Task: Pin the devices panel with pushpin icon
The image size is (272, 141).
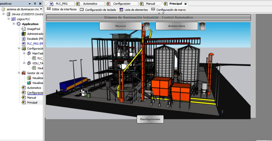Action: (x=35, y=4)
